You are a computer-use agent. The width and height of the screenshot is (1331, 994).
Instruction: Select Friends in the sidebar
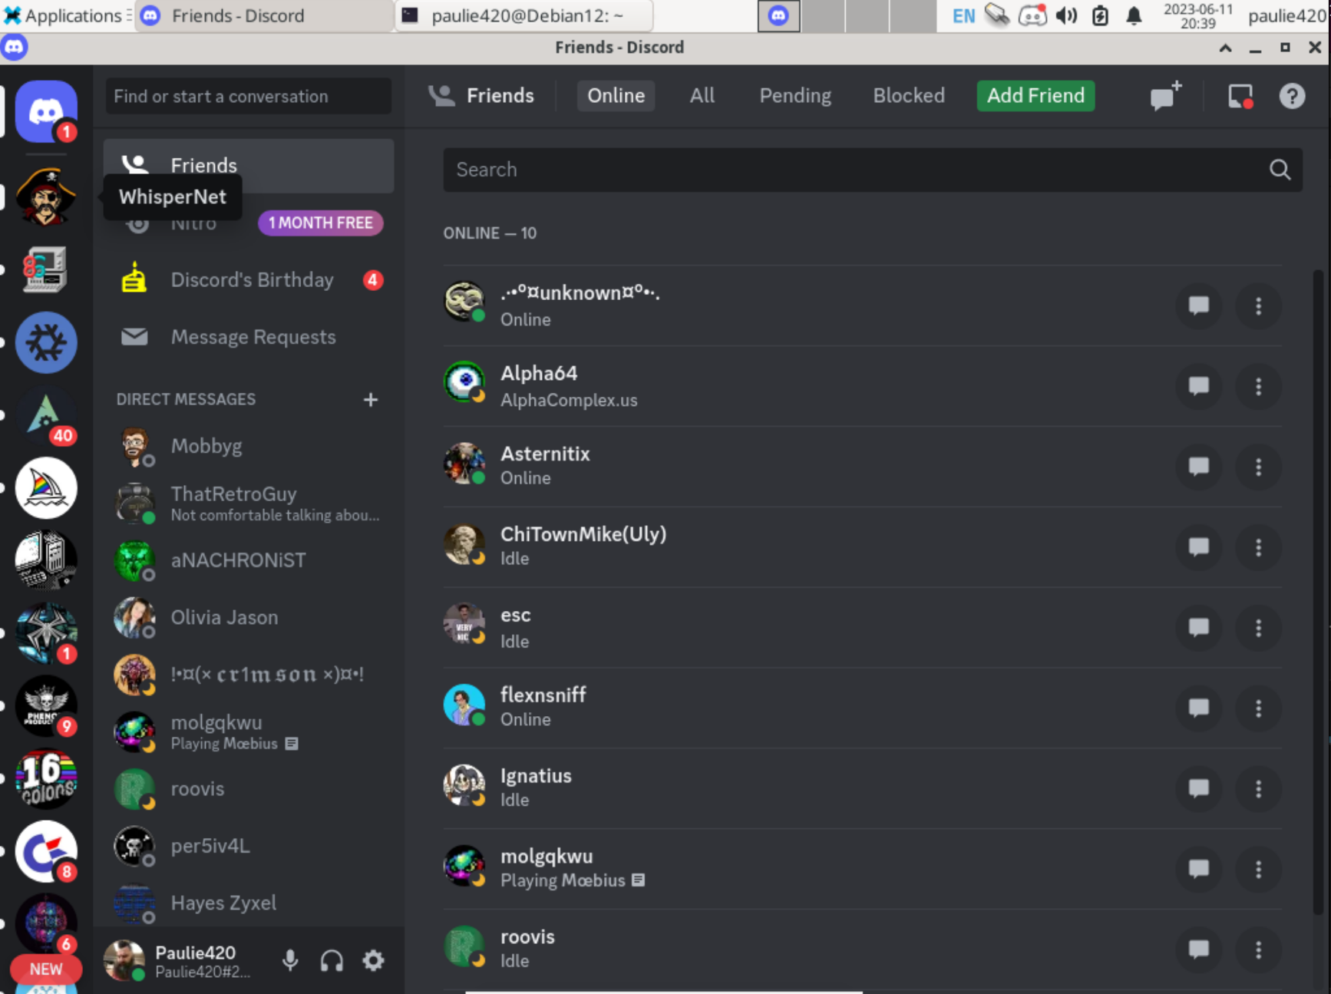249,165
